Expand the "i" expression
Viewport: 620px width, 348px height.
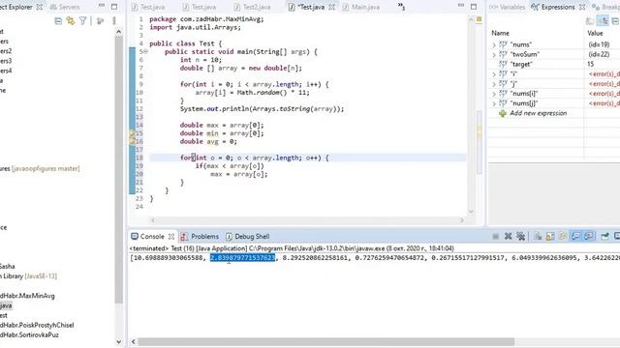(494, 74)
